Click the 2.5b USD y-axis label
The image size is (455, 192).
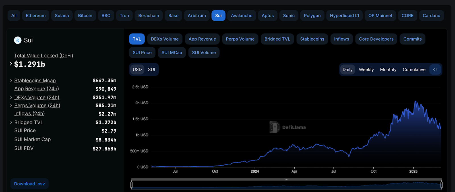point(140,87)
